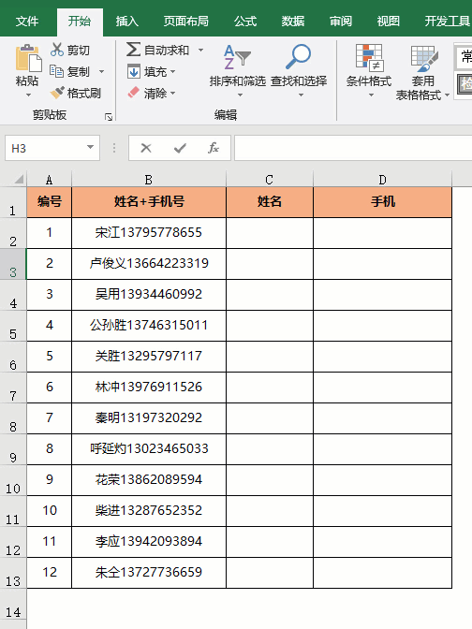
Task: Open the File tab
Action: click(27, 21)
